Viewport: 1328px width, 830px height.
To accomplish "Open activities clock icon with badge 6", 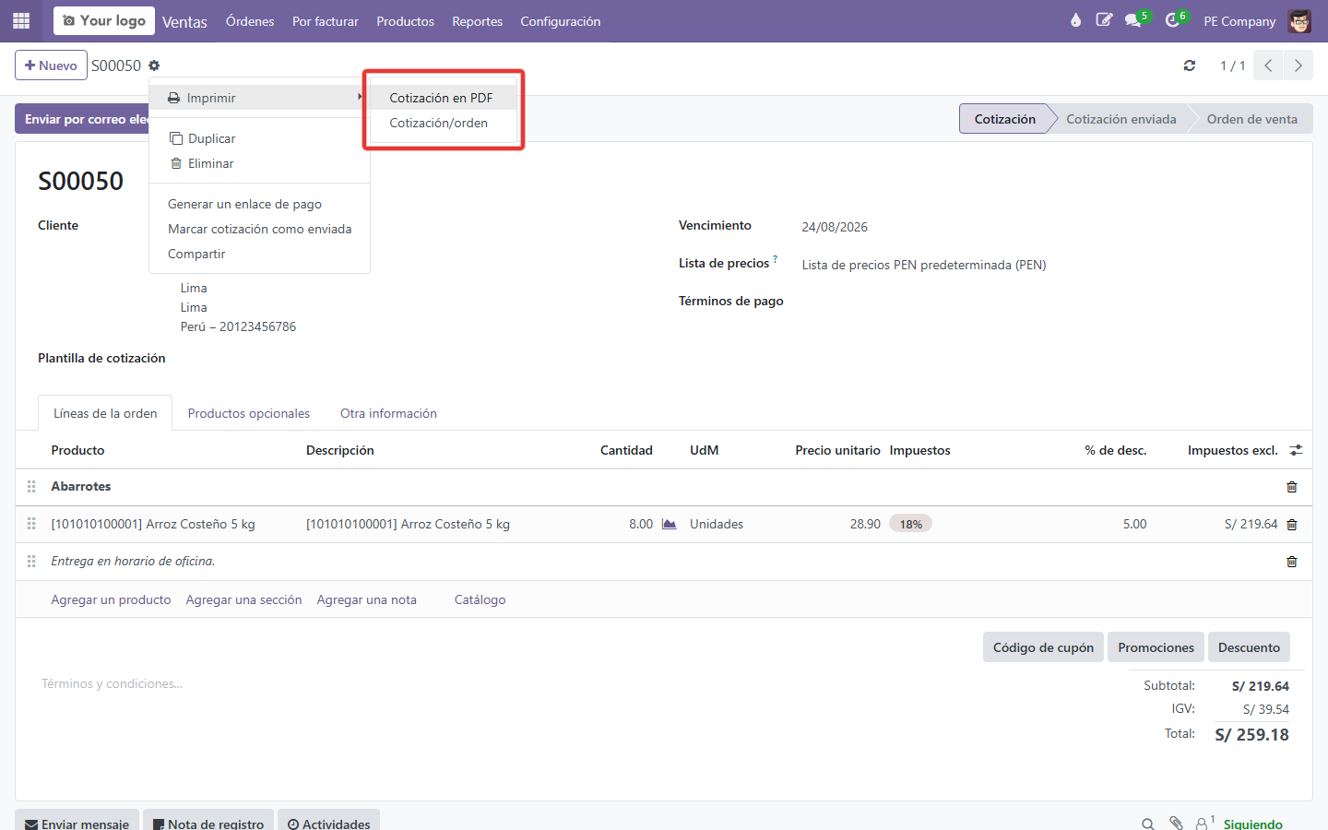I will point(1173,20).
